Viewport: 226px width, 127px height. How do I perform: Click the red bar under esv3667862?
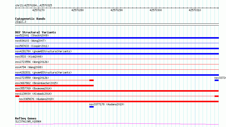tap(54, 86)
